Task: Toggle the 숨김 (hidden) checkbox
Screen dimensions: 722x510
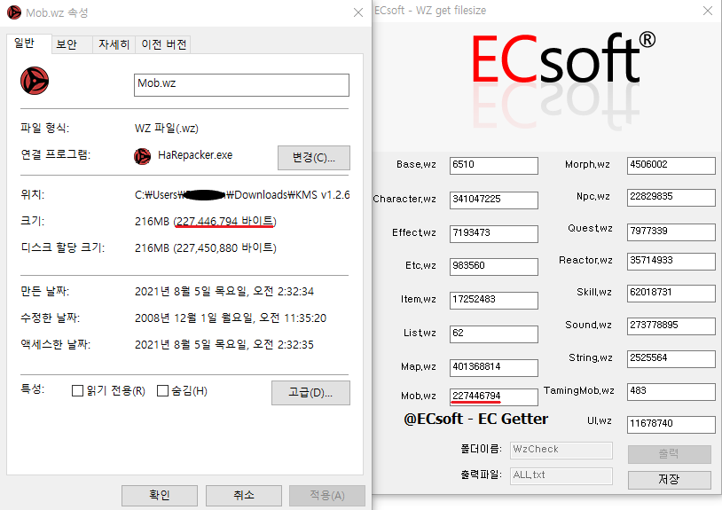Action: (162, 391)
